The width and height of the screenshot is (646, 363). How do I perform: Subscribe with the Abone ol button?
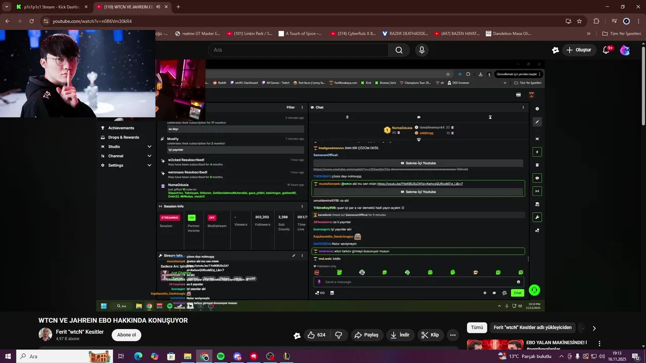tap(126, 335)
